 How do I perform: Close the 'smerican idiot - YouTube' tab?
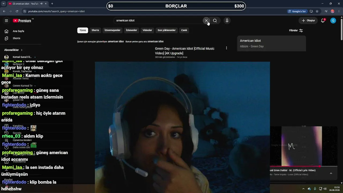(x=46, y=4)
